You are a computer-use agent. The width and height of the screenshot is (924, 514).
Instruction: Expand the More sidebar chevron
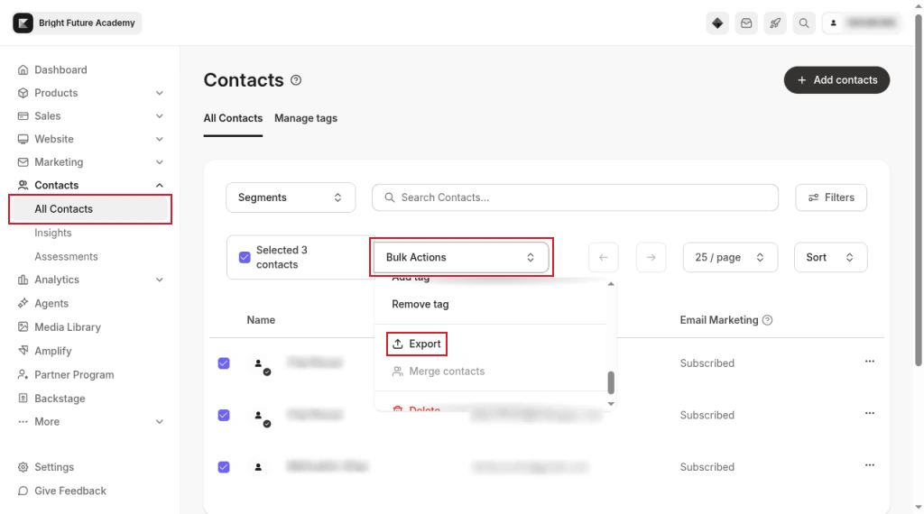pyautogui.click(x=159, y=421)
